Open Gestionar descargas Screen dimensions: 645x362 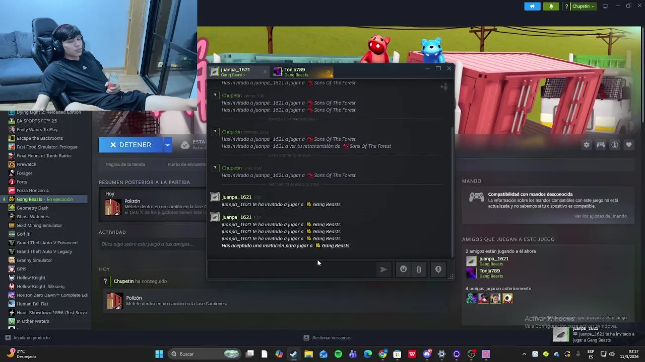(x=327, y=338)
